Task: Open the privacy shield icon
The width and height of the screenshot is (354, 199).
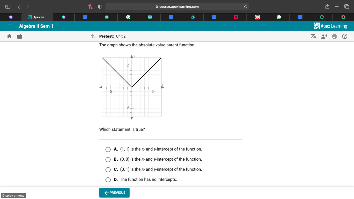Action: click(100, 6)
